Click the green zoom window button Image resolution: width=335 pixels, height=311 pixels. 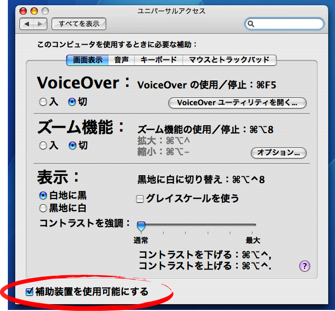[x=45, y=11]
